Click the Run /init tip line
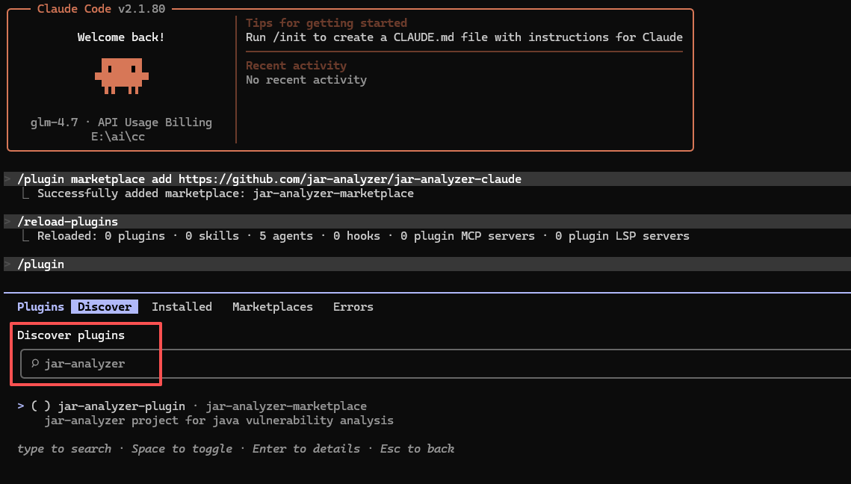 tap(464, 37)
